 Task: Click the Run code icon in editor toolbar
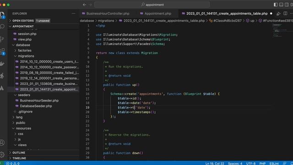pyautogui.click(x=278, y=14)
